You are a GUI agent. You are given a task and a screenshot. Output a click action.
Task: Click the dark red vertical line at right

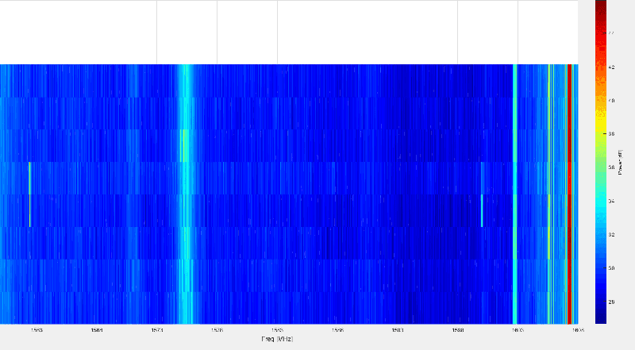point(570,190)
